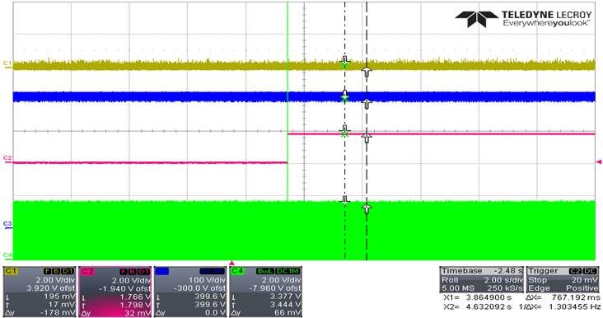
Task: Click the C1 2.00 V/div scale setting
Action: pos(55,279)
